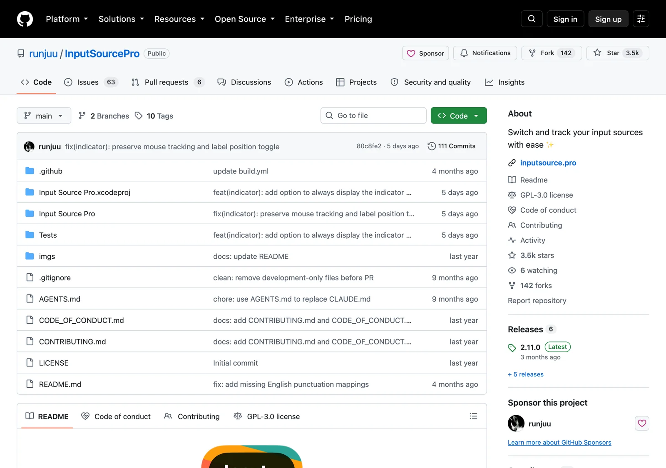
Task: Open appearance settings sliders icon in header
Action: point(641,19)
